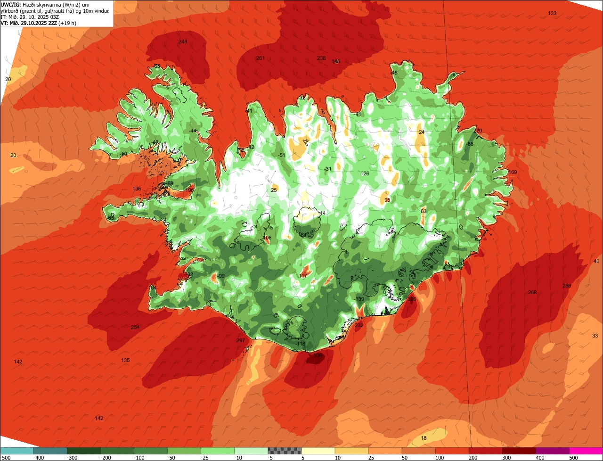Select the 40 value at the right edge
This screenshot has height=461, width=603.
coord(596,262)
